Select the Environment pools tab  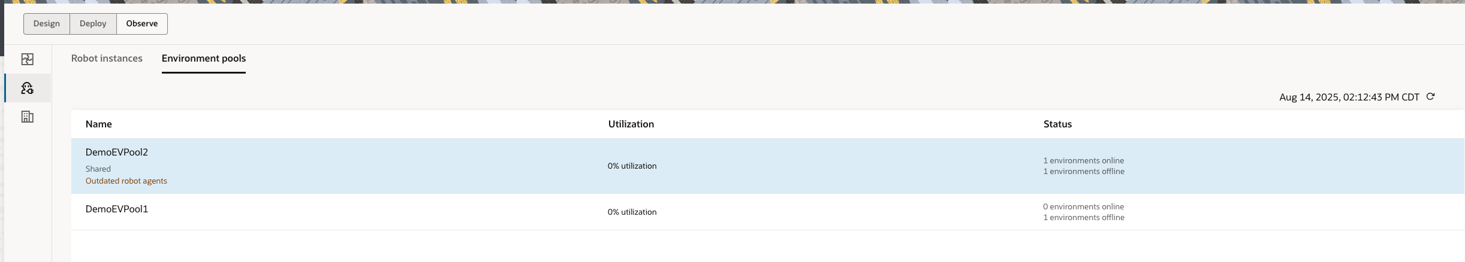coord(204,59)
